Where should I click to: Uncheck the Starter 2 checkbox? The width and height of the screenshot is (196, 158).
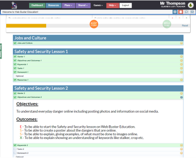(x=15, y=93)
